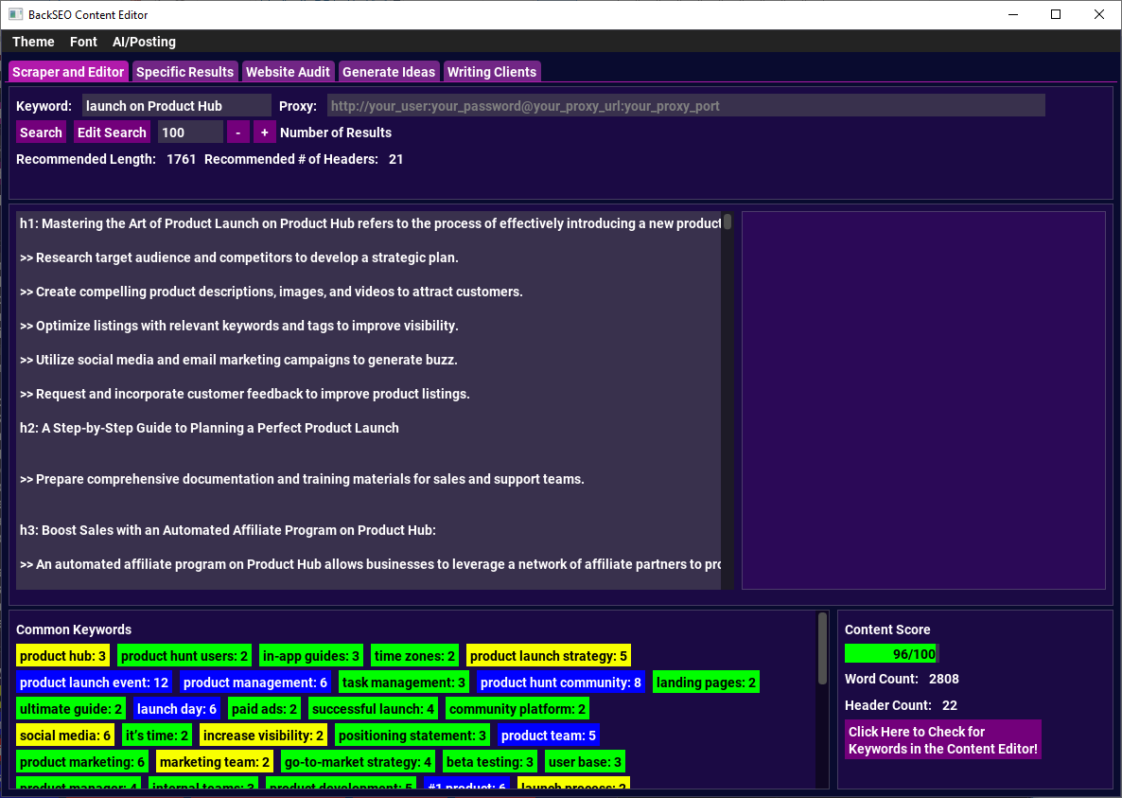The image size is (1122, 798).
Task: Open the Font menu
Action: [83, 42]
